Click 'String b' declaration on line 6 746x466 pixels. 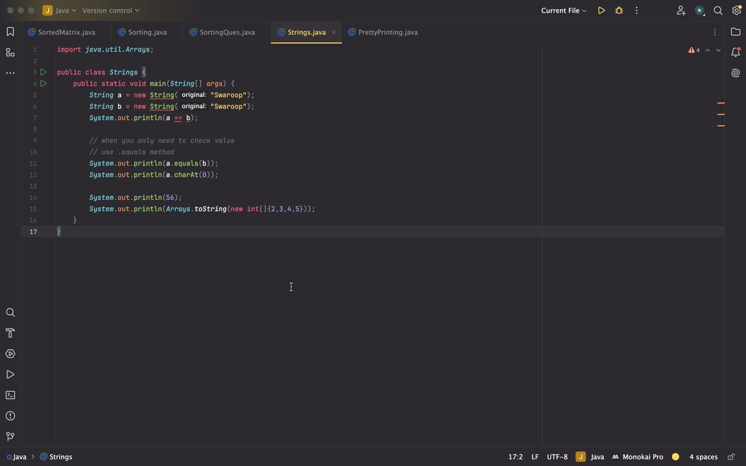tap(105, 107)
